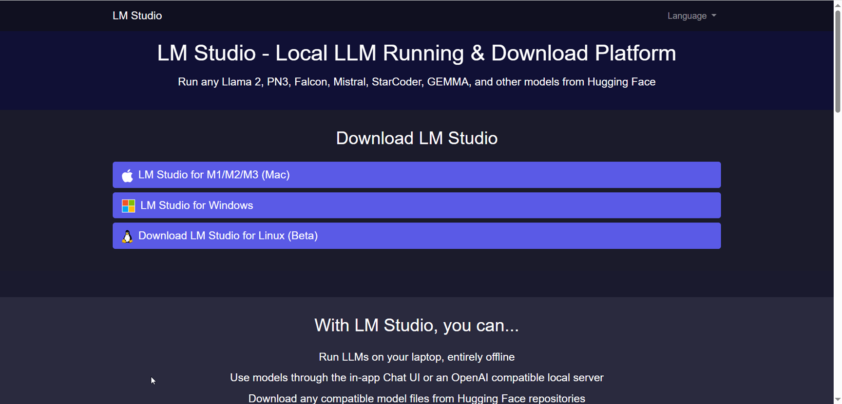
Task: Click the main heading 'LM Studio - Local LLM Running & Download Platform'
Action: tap(417, 53)
